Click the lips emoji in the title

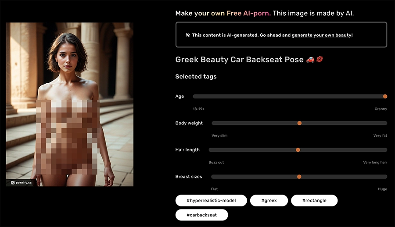319,60
